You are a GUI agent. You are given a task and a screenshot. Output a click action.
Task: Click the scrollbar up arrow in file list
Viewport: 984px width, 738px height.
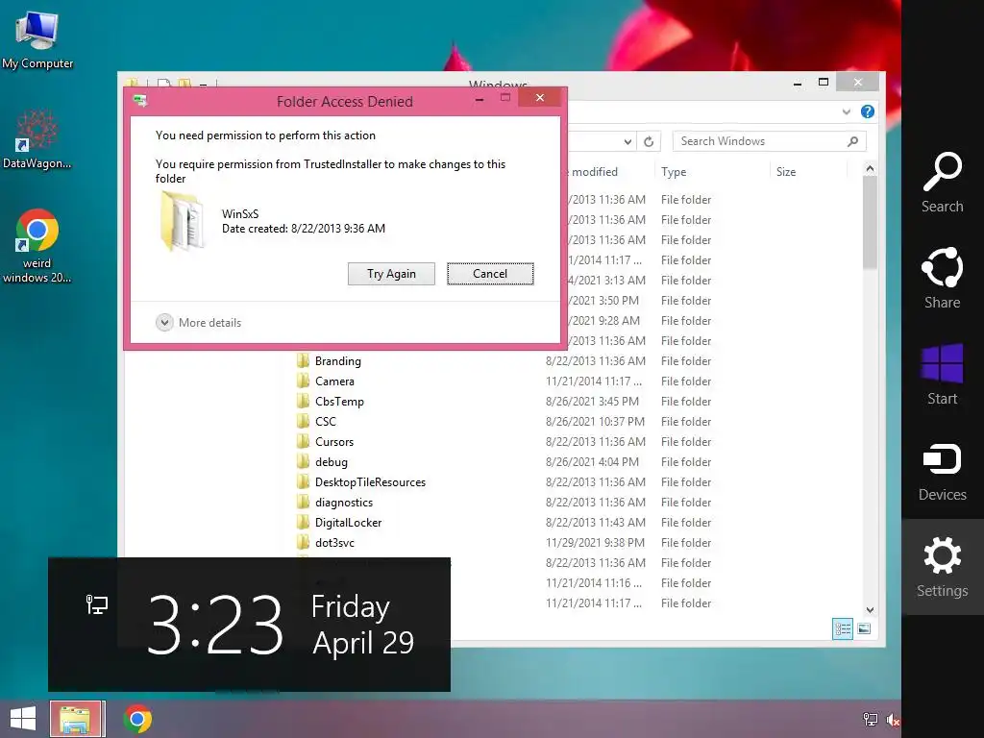tap(870, 168)
